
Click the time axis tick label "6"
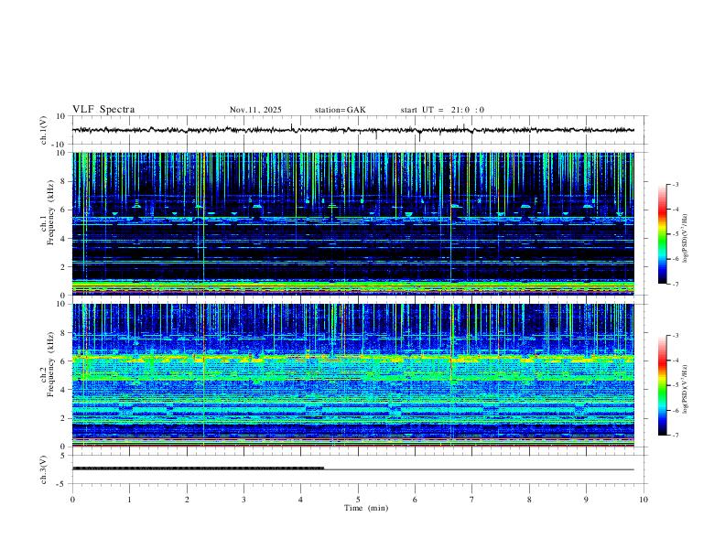(416, 500)
